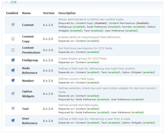Uncheck the Number module checkbox
Image resolution: width=164 pixels, height=133 pixels.
point(13,80)
